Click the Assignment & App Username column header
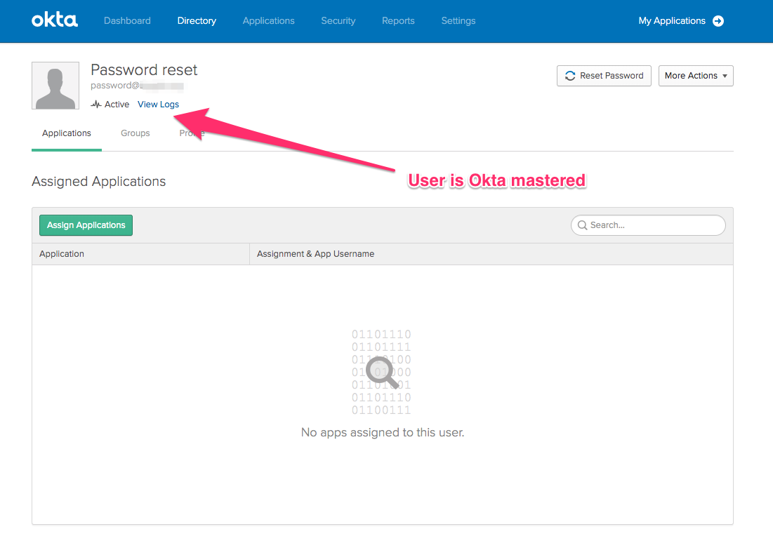The width and height of the screenshot is (773, 555). pos(315,254)
